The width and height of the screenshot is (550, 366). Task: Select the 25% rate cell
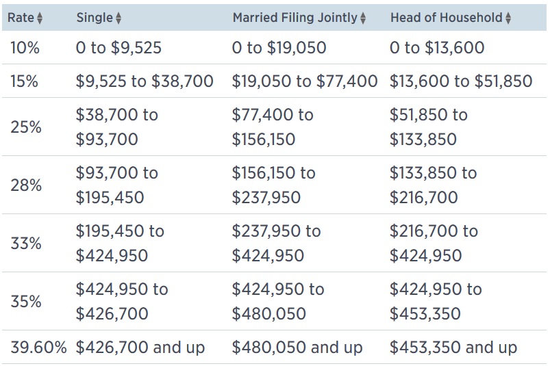point(26,127)
